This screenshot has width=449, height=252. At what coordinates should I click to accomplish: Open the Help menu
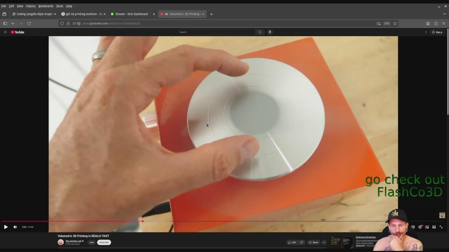(x=69, y=6)
